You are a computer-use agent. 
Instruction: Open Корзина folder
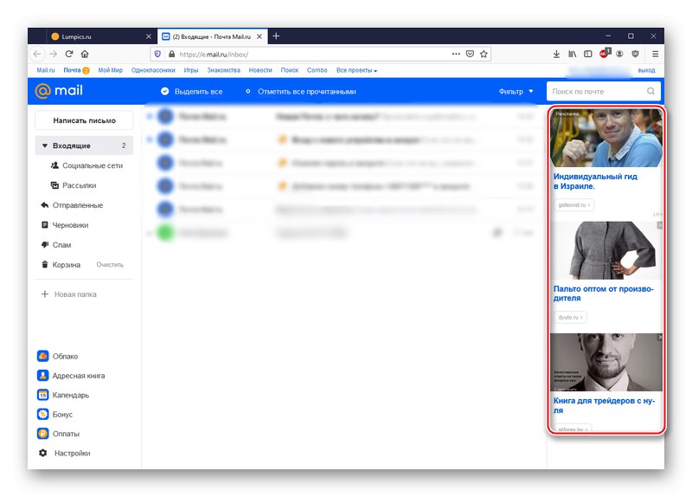pyautogui.click(x=61, y=265)
